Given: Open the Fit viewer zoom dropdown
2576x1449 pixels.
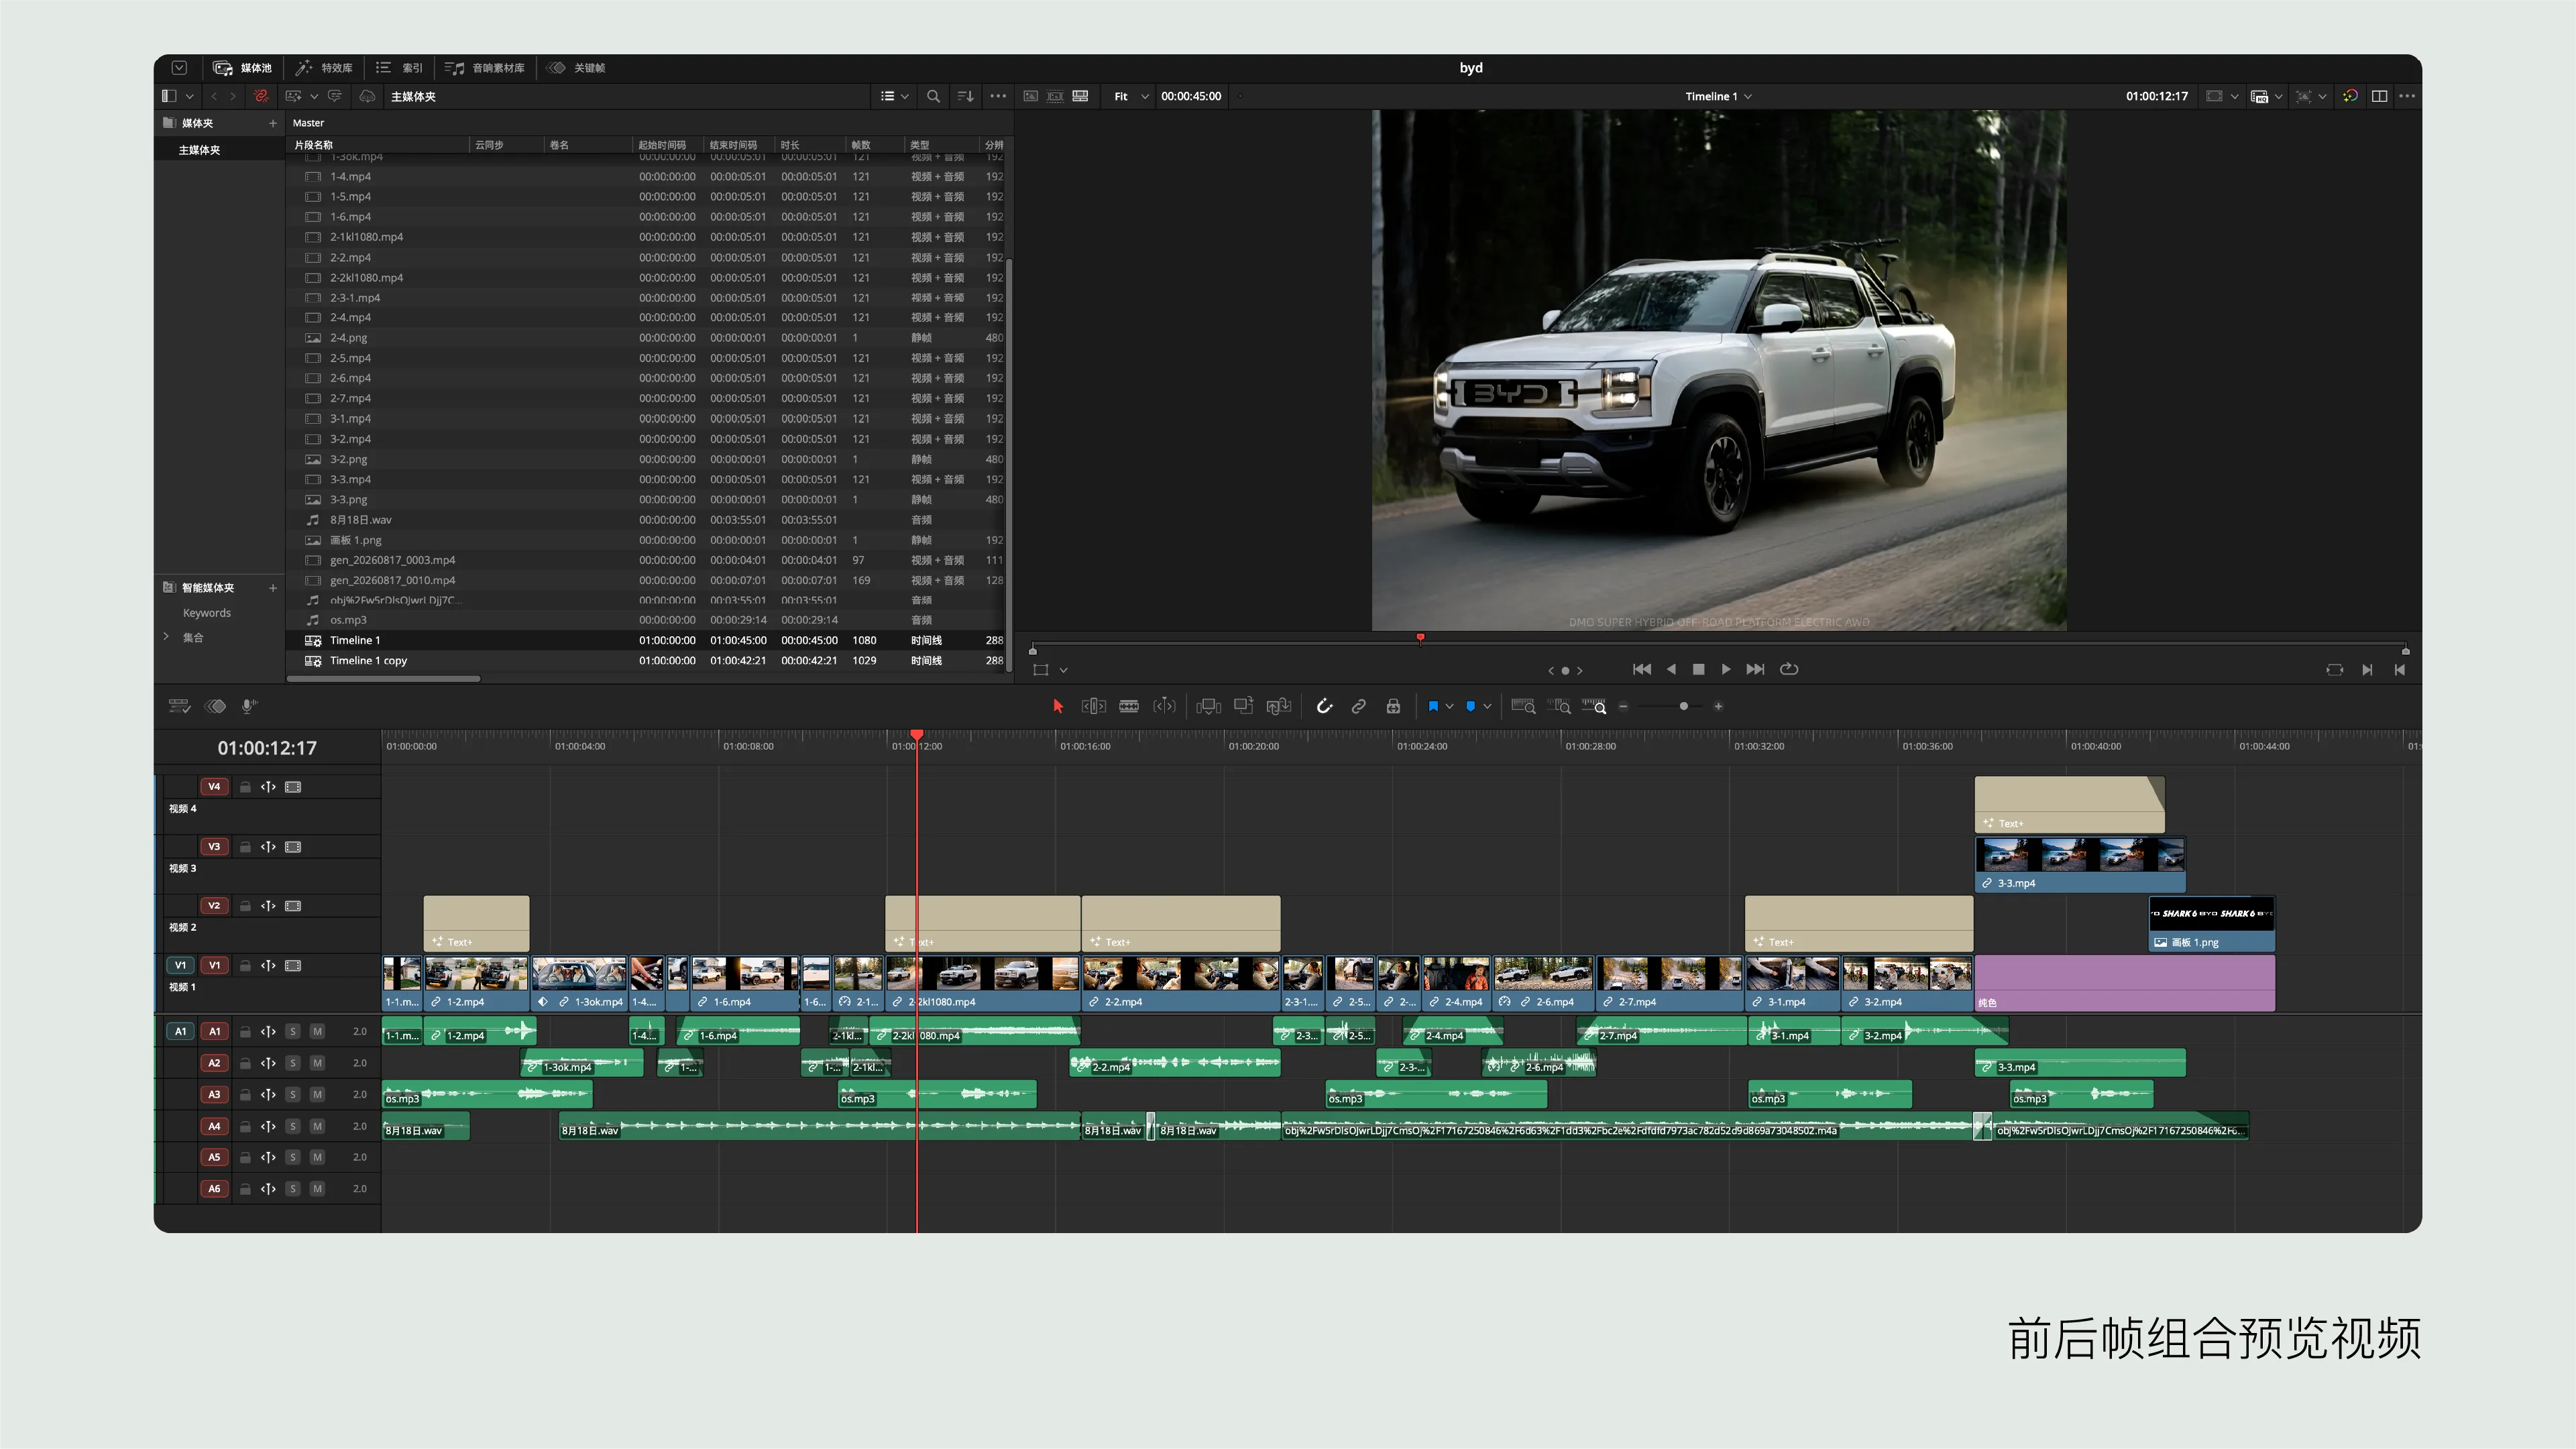Looking at the screenshot, I should coord(1131,96).
